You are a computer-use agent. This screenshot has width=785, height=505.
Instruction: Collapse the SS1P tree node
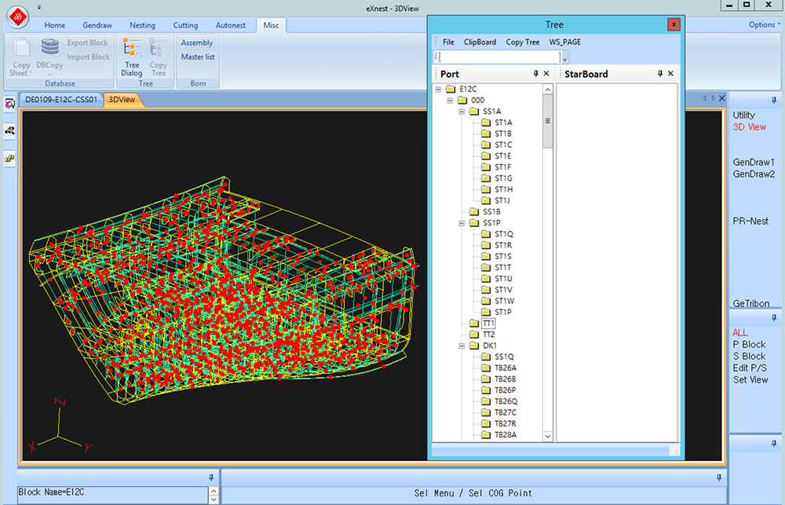462,223
